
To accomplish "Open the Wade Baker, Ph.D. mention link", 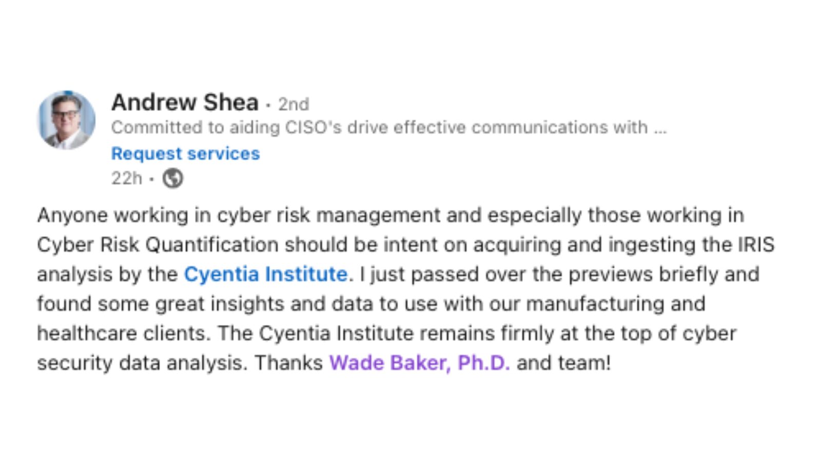I will point(420,363).
